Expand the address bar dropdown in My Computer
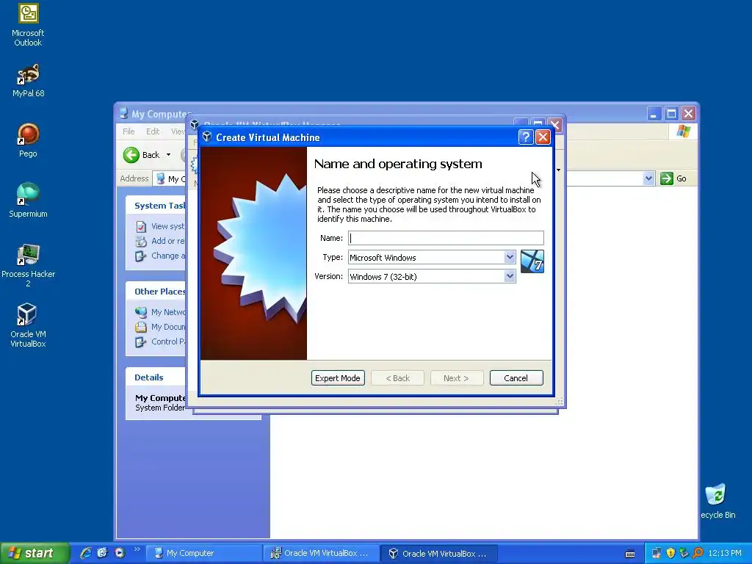 coord(648,178)
